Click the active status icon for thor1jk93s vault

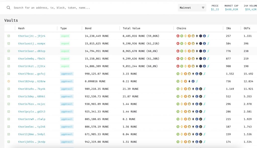point(9,142)
